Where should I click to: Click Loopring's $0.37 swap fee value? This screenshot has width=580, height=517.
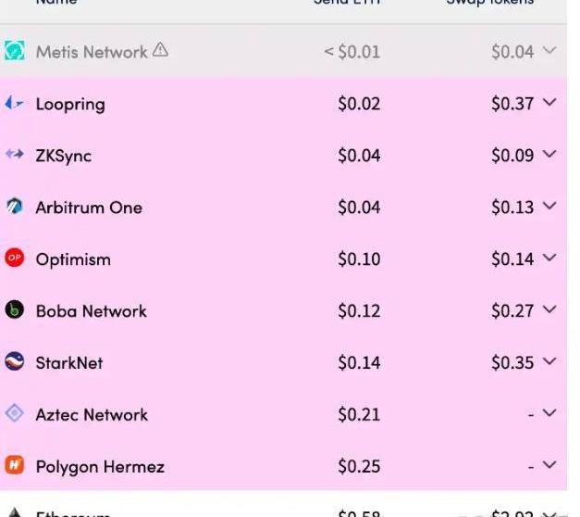coord(512,104)
